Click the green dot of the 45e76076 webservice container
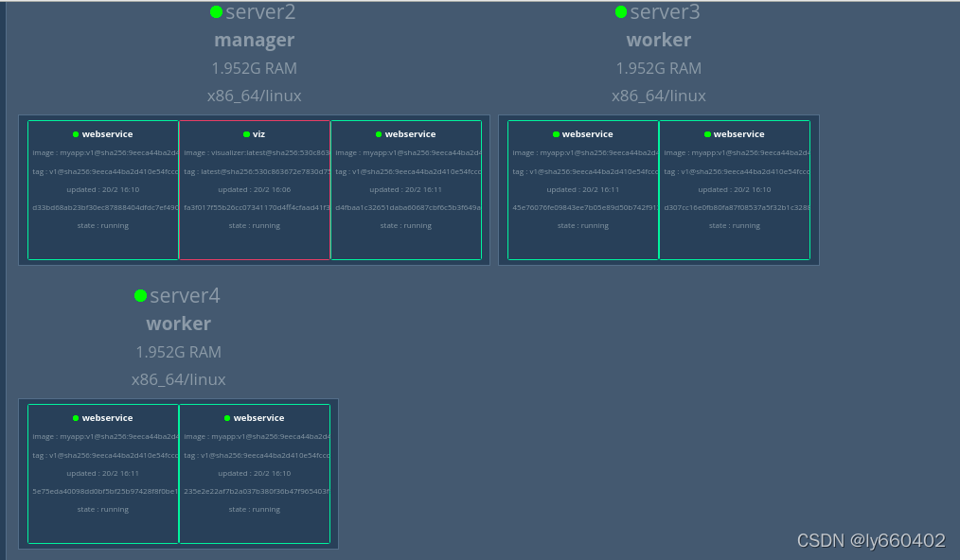 [x=556, y=134]
